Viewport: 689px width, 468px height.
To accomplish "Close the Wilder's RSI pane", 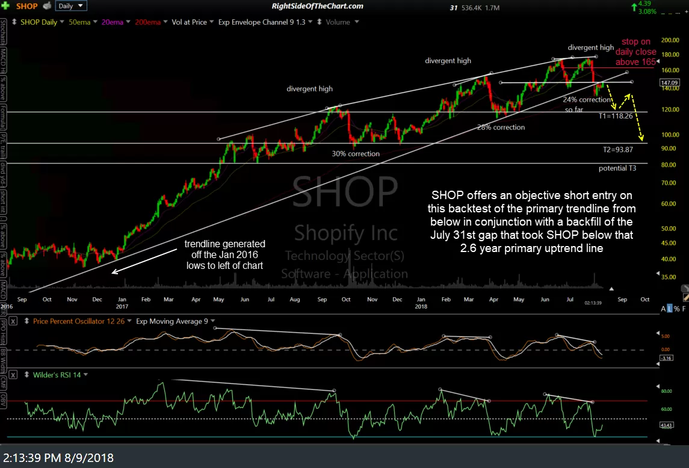I will (13, 375).
